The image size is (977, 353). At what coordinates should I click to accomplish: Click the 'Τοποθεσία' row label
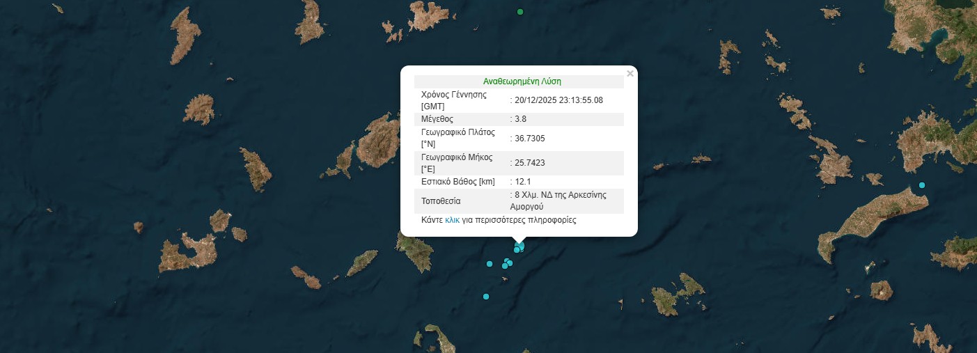point(441,201)
